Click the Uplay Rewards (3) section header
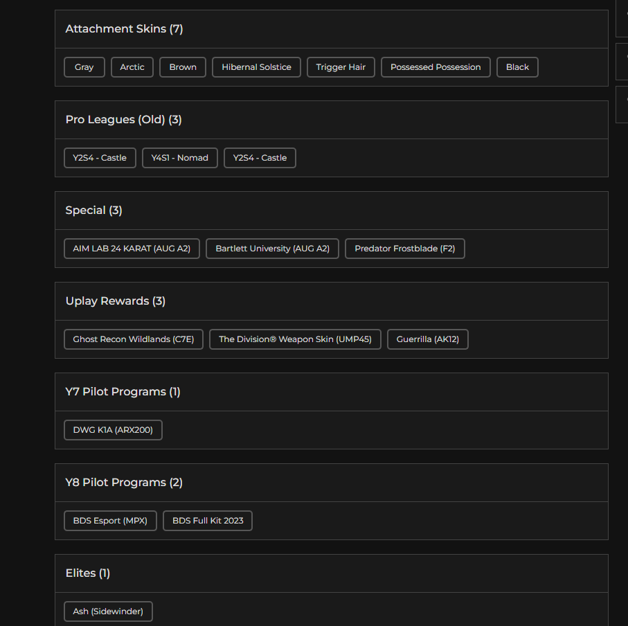Viewport: 628px width, 626px height. [116, 301]
